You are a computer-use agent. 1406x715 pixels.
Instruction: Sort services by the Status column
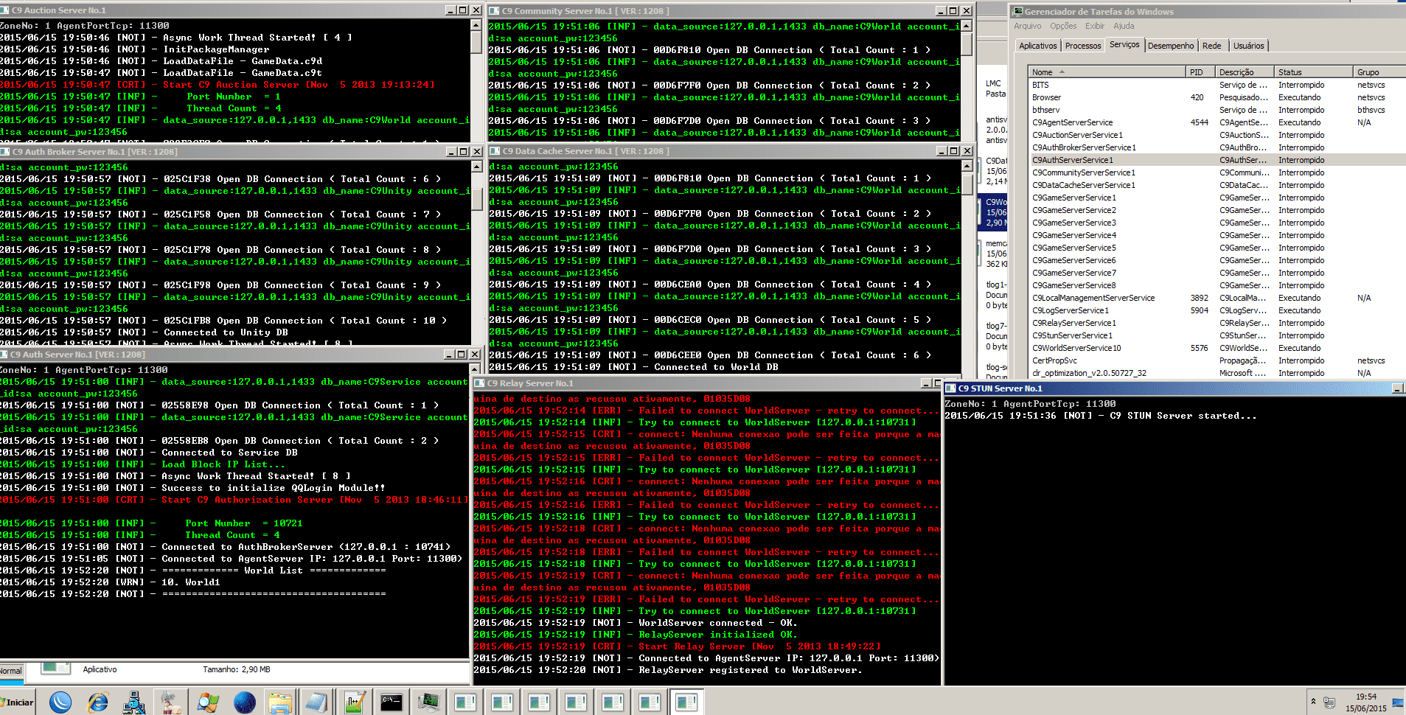point(1314,72)
